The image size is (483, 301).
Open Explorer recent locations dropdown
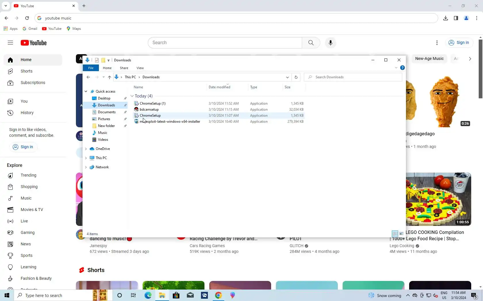point(103,77)
